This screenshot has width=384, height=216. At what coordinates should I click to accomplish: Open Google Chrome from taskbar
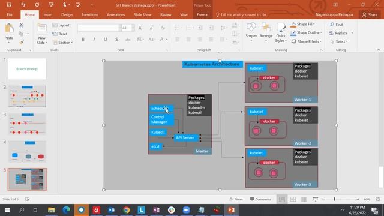click(x=127, y=210)
